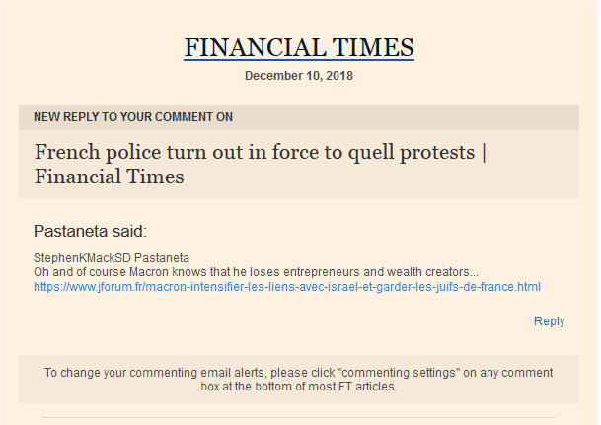601x425 pixels.
Task: Click the "NEW REPLY TO YOUR COMMENT ON" banner
Action: [x=133, y=117]
